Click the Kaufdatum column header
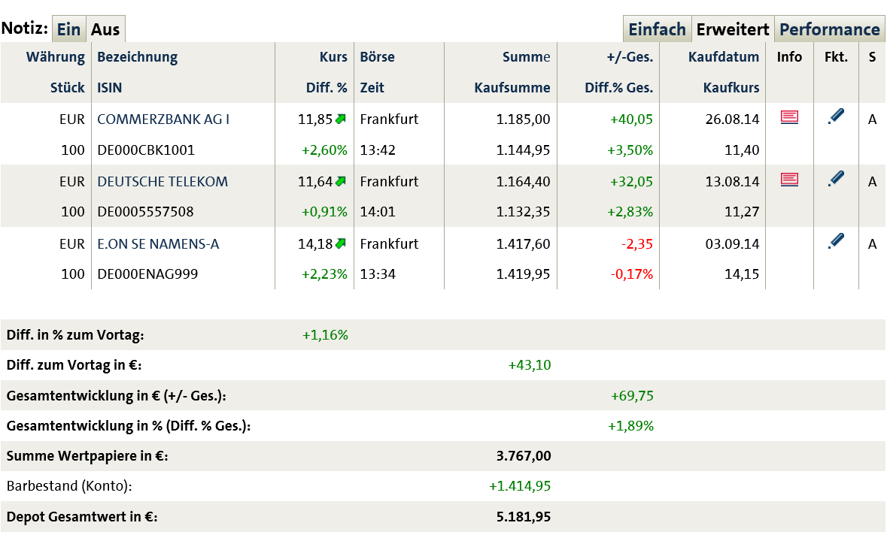The image size is (890, 547). click(724, 57)
